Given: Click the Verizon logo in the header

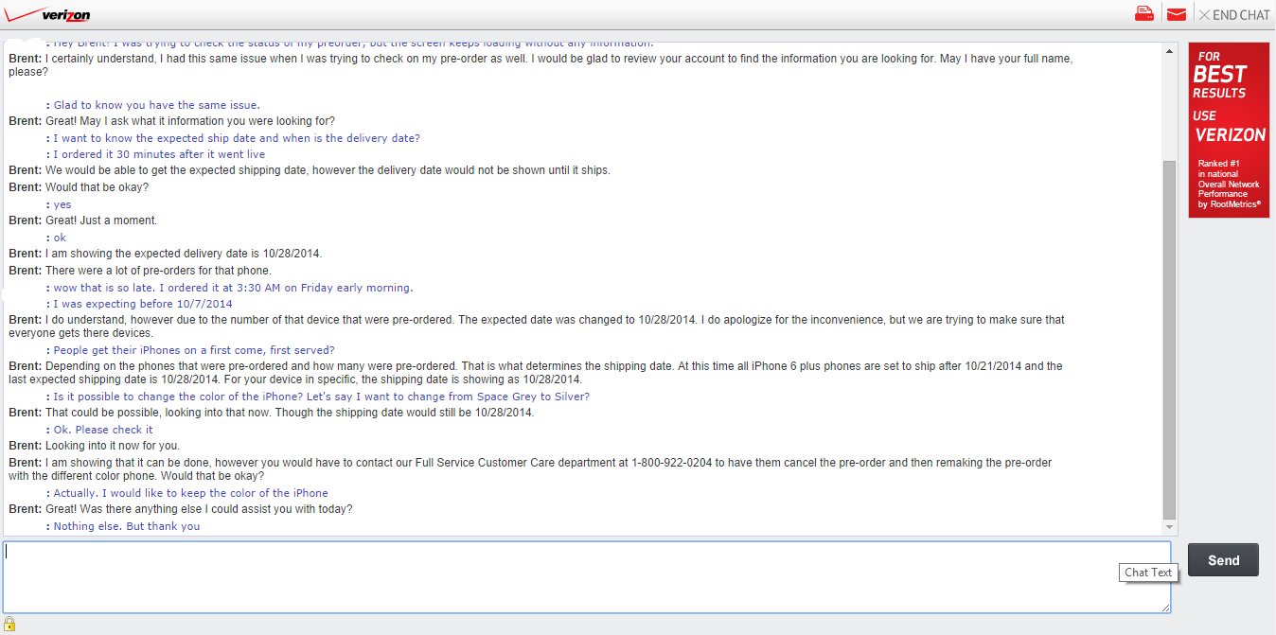Looking at the screenshot, I should [x=48, y=14].
